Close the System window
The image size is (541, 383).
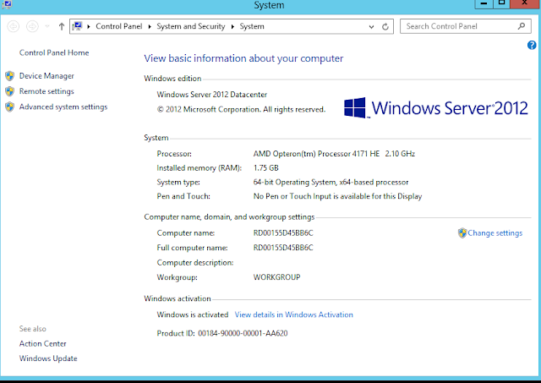[525, 3]
